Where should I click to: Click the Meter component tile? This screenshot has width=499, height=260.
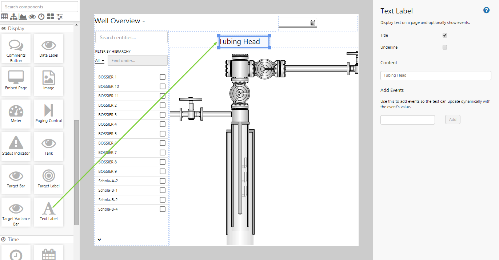[16, 114]
